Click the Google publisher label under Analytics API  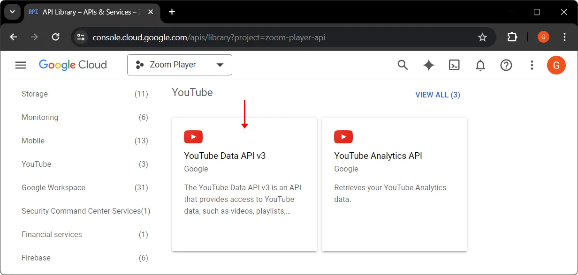(x=346, y=169)
